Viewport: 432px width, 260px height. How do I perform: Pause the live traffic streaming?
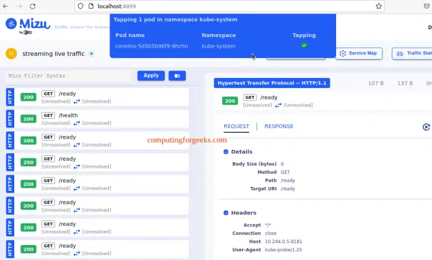tap(11, 54)
